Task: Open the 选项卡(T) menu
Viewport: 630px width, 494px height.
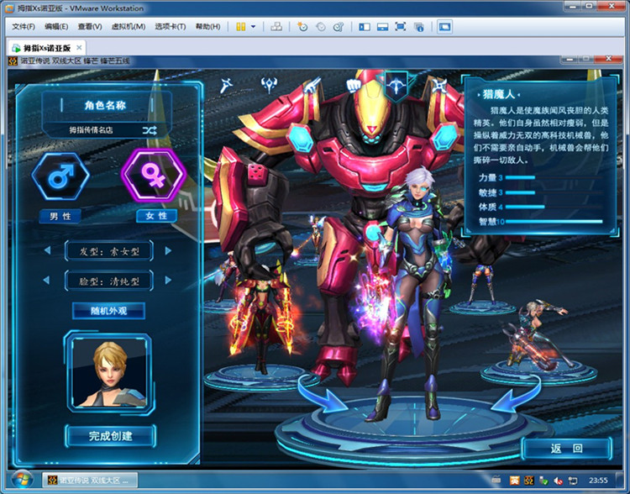Action: pyautogui.click(x=171, y=27)
